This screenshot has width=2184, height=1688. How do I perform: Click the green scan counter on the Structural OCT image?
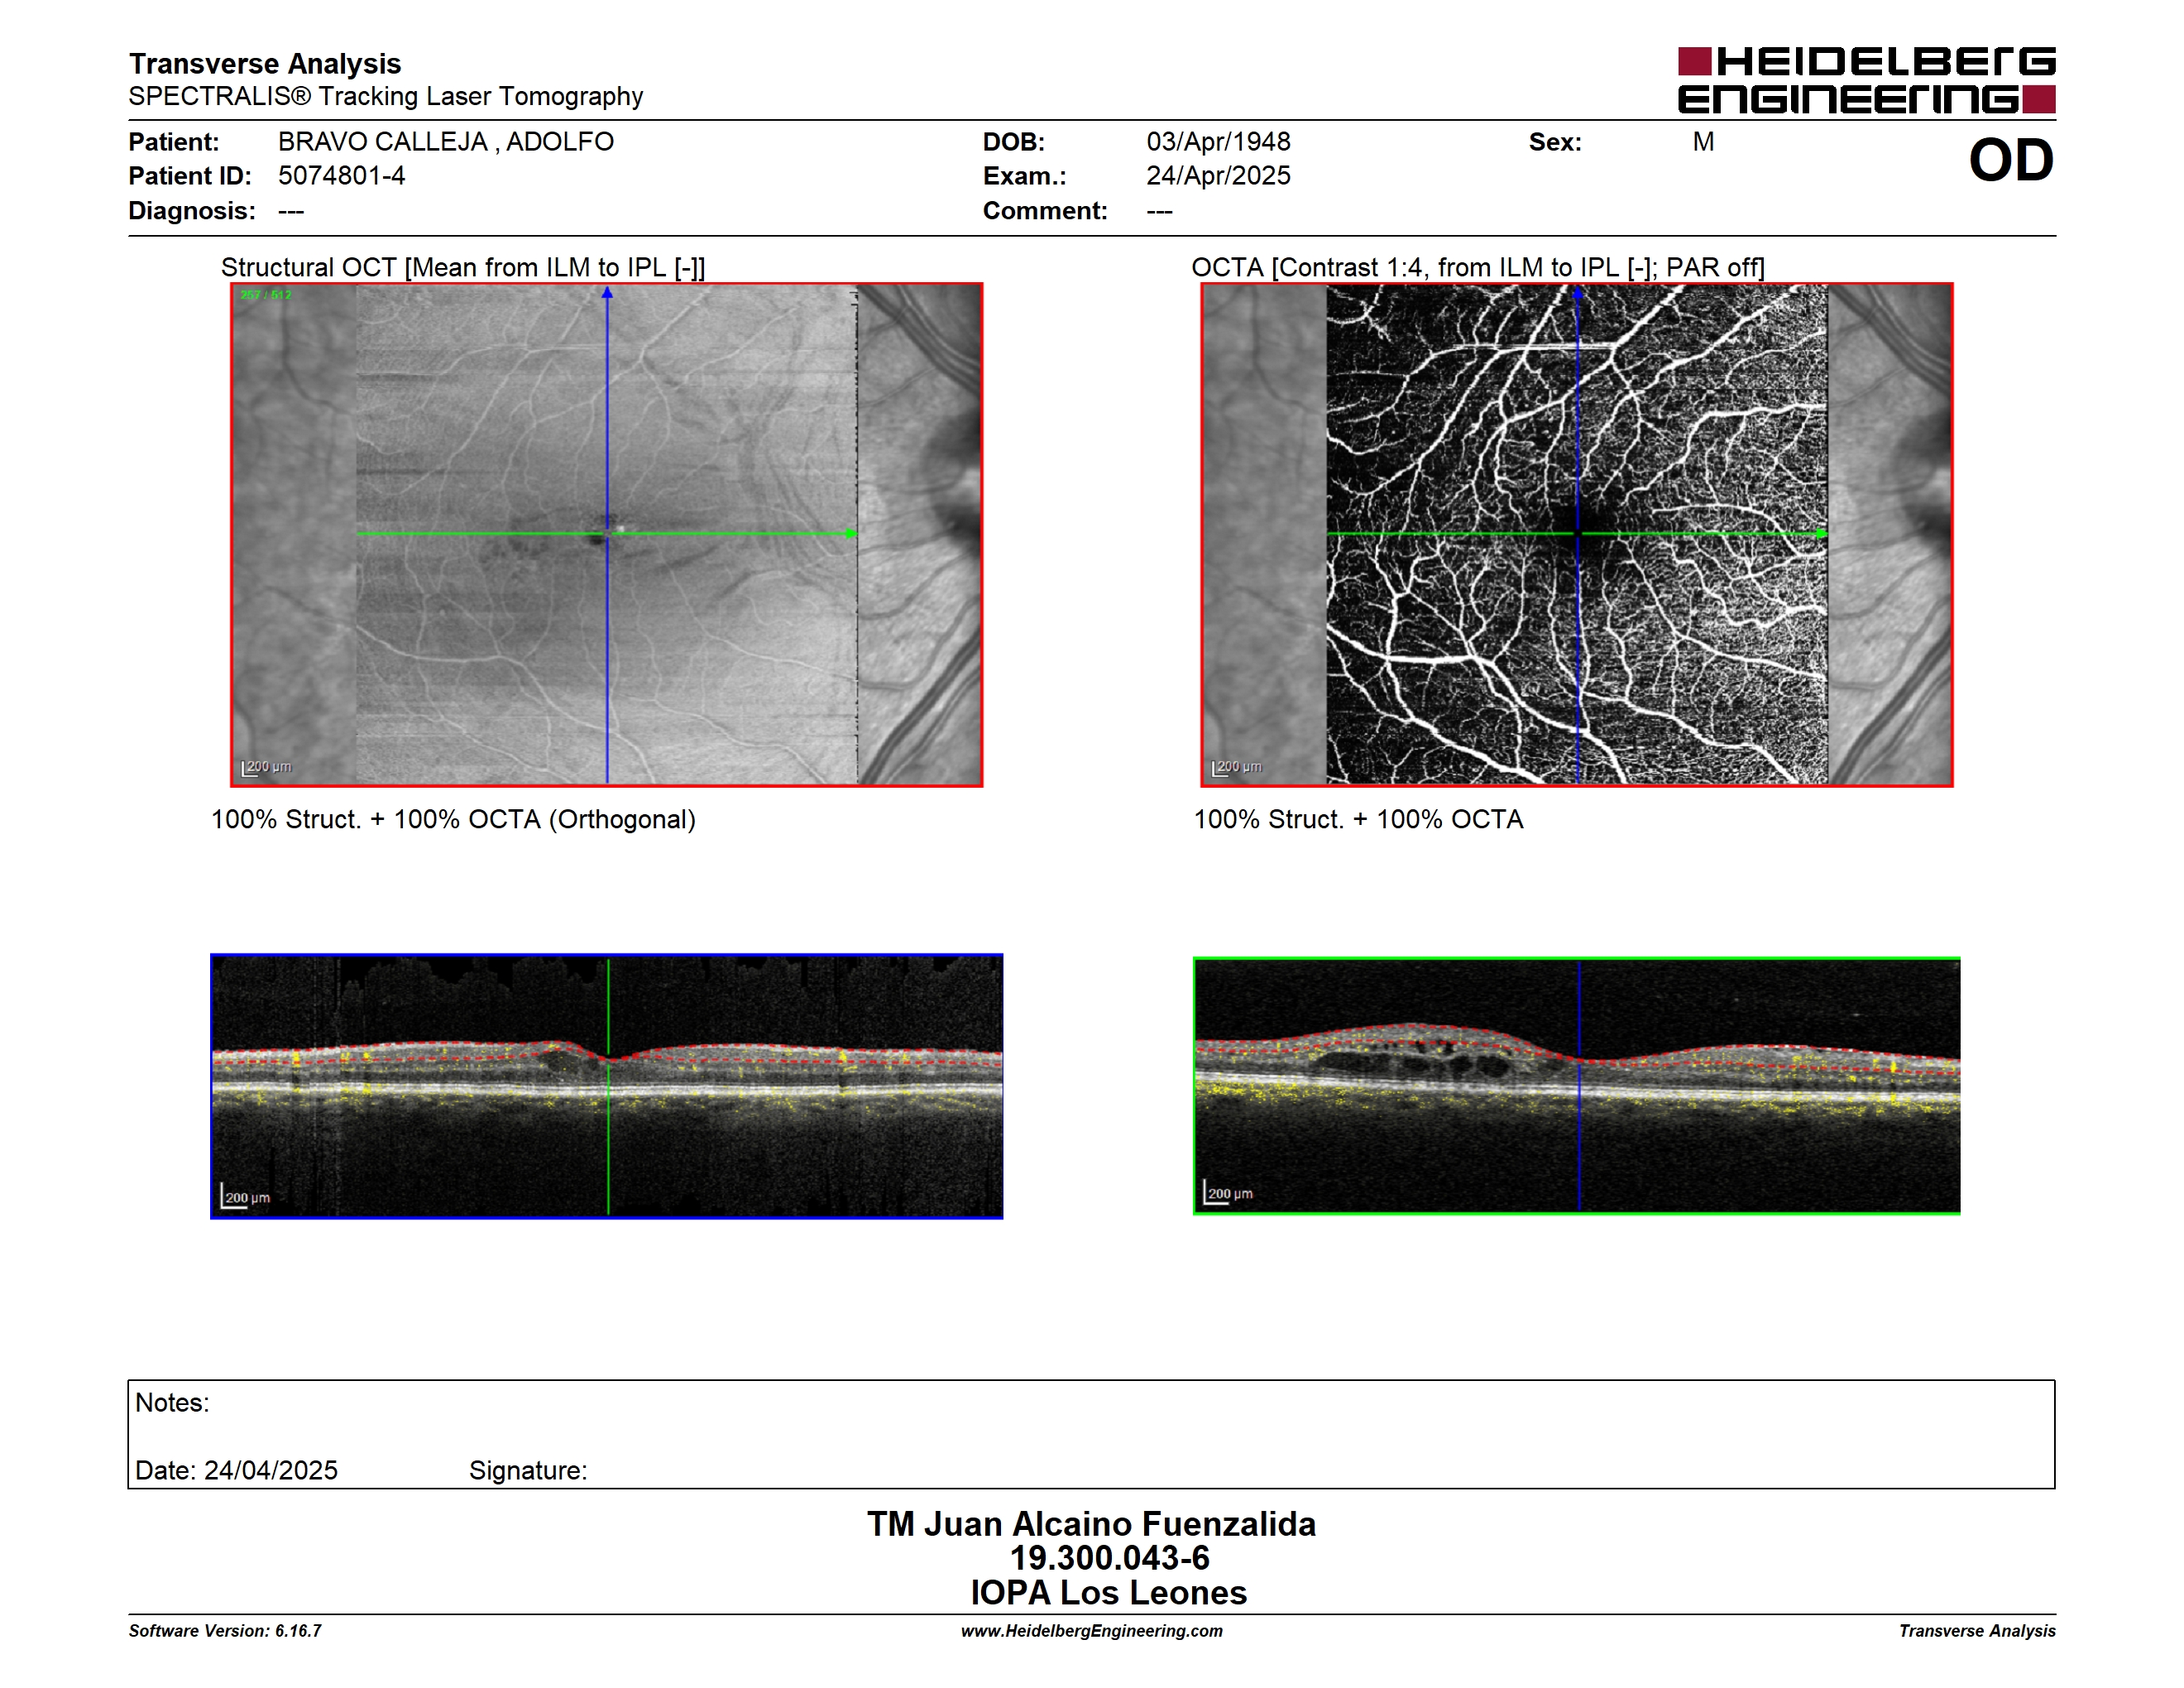pyautogui.click(x=266, y=295)
